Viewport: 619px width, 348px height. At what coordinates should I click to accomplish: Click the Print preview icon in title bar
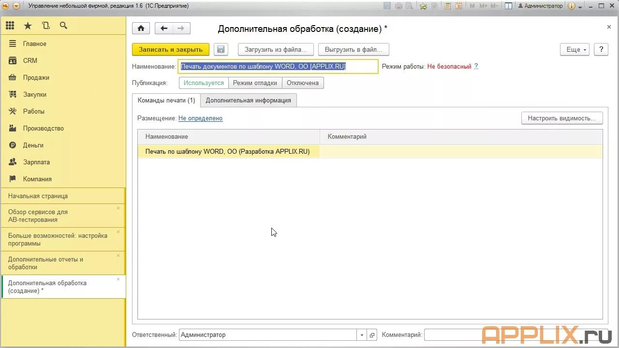point(410,6)
